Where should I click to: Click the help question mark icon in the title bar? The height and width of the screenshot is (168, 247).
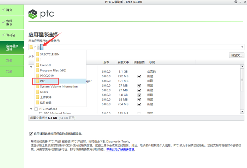tap(236, 2)
